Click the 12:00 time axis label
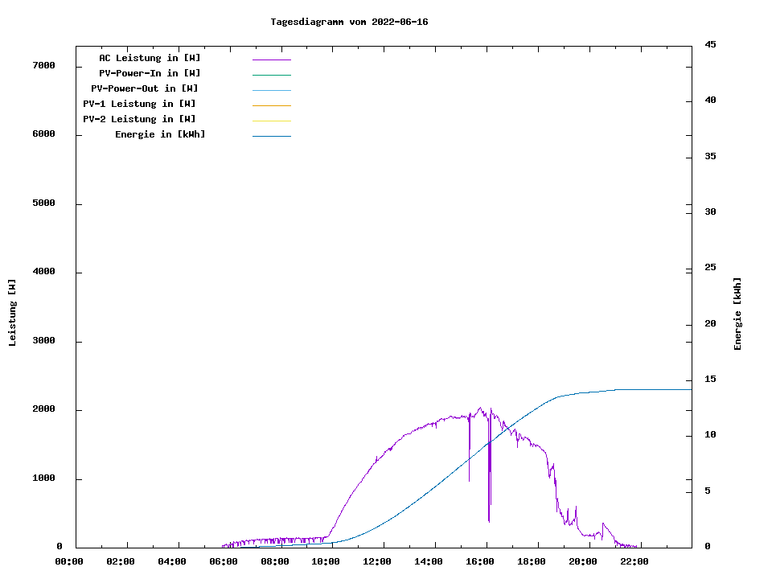772x579 pixels. (377, 561)
